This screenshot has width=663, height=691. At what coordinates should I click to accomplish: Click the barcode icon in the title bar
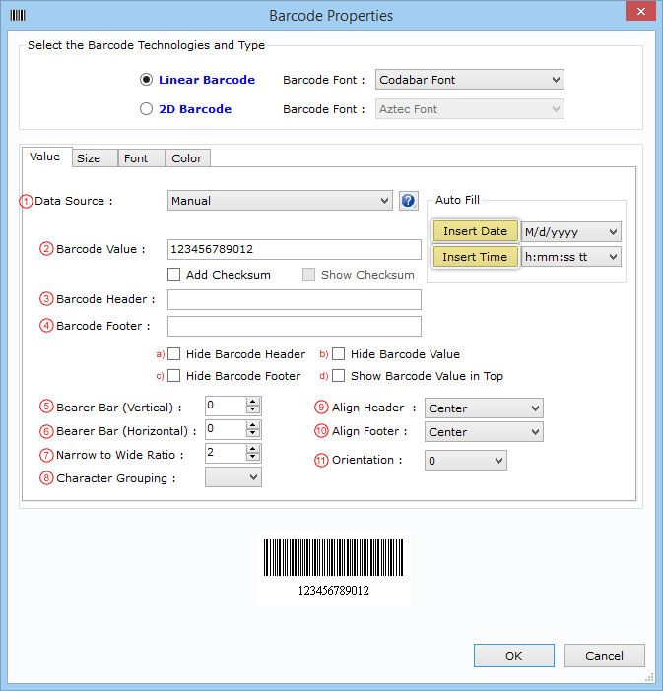pos(18,16)
